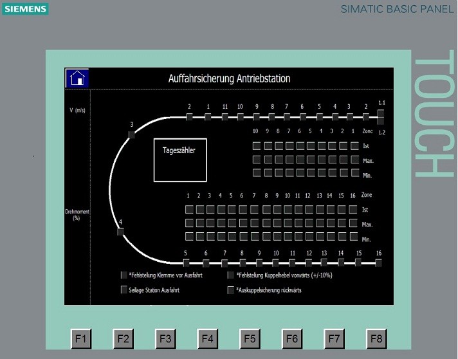The image size is (458, 359).
Task: Click sensor 11 on the upper track
Action: [x=224, y=117]
